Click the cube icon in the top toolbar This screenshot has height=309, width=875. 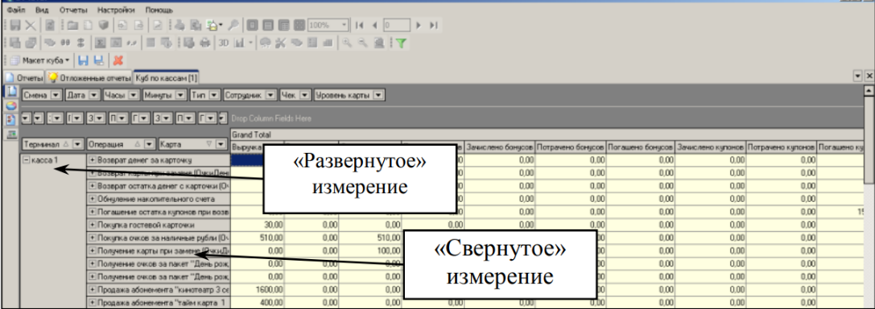[x=103, y=25]
